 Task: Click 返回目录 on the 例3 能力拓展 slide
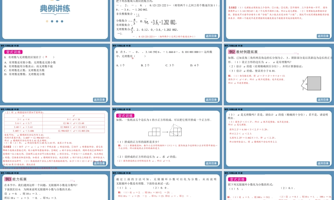[x=99, y=198]
